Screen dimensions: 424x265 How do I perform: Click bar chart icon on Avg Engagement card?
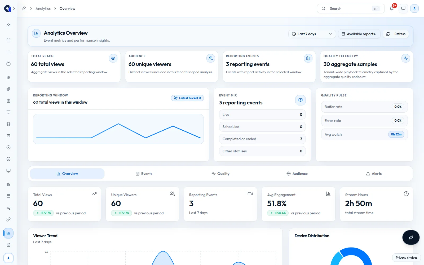[328, 194]
